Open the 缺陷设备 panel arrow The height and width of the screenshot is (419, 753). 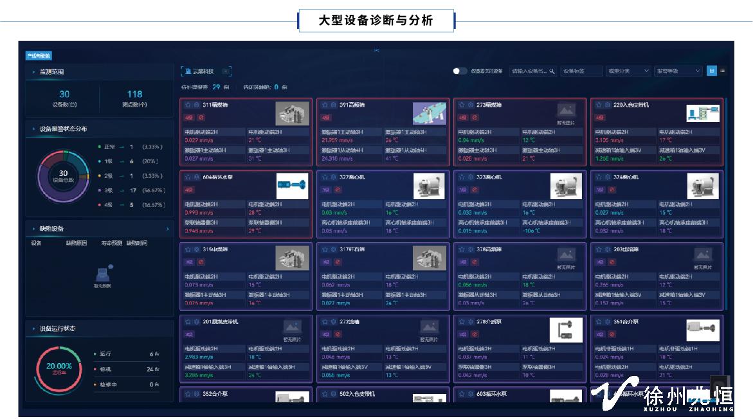(168, 229)
